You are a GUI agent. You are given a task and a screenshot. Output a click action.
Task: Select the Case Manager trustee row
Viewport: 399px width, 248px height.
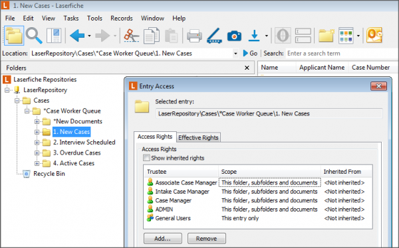(258, 200)
